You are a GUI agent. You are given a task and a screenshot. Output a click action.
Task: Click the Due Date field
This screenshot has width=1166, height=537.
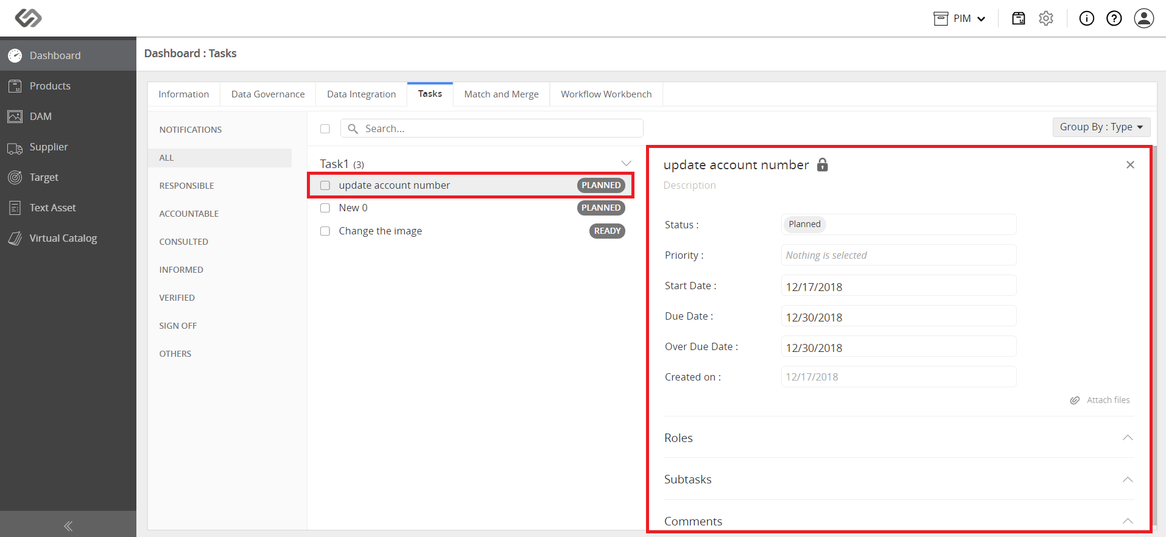(x=899, y=316)
